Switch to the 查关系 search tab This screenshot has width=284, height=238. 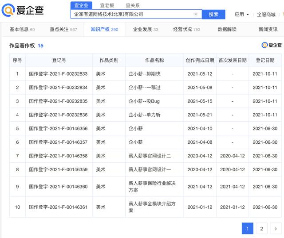[x=133, y=5]
